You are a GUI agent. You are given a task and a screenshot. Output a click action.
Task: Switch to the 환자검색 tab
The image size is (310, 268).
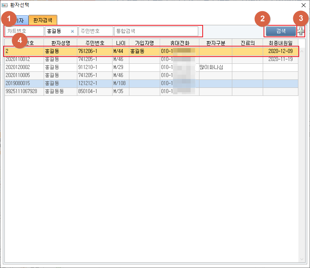pyautogui.click(x=42, y=20)
